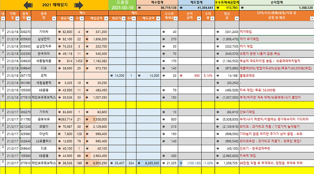314x174 pixels.
Task: Select LG유플러스 stock name cell
Action: click(x=44, y=141)
